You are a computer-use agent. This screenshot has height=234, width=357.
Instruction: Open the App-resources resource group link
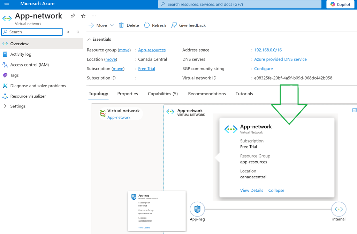click(x=152, y=50)
